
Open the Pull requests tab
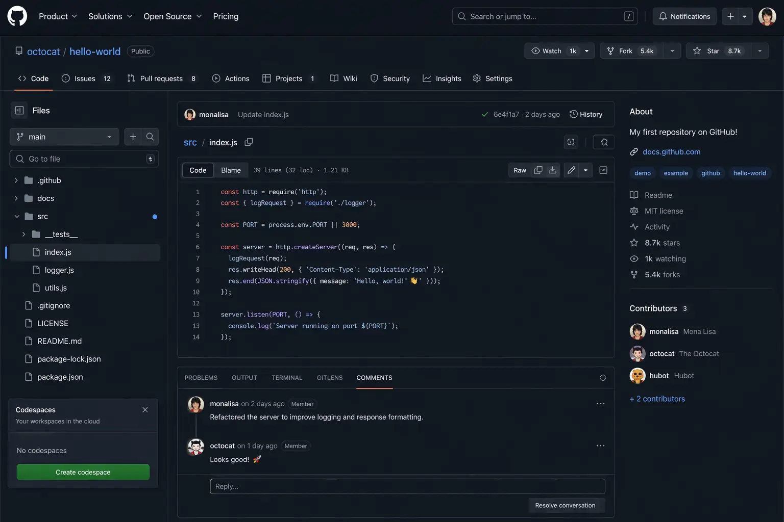(161, 79)
